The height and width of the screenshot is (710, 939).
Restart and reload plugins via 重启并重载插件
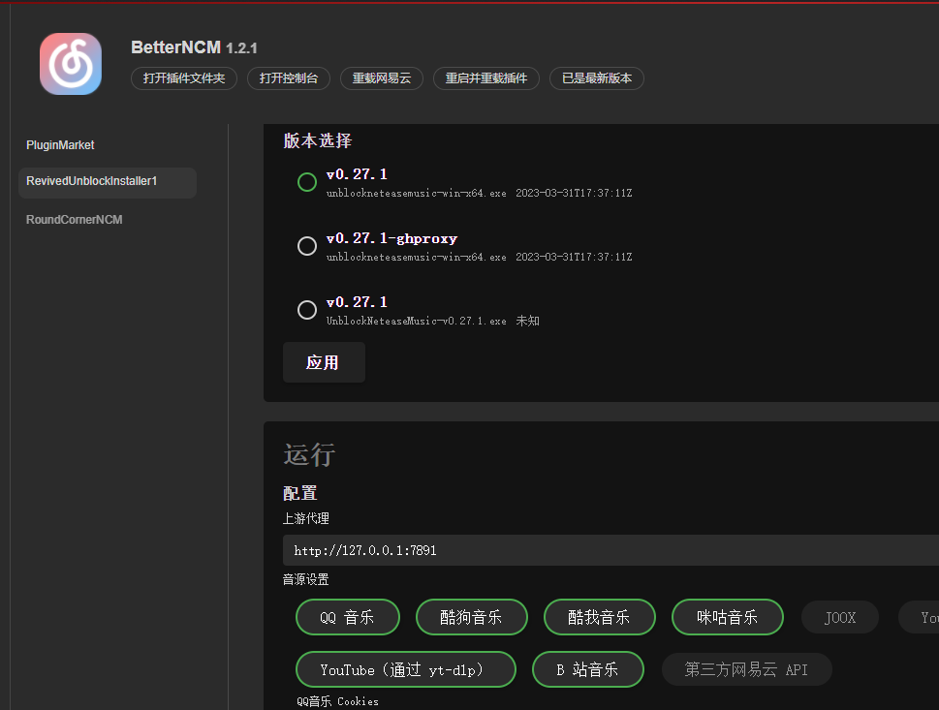pyautogui.click(x=485, y=78)
